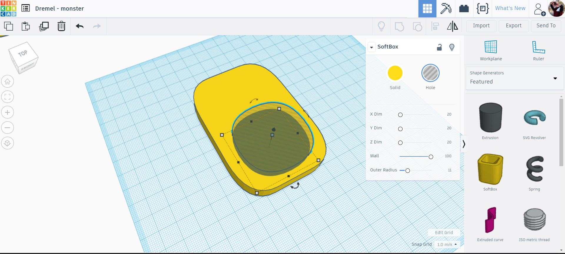Viewport: 565px width, 254px height.
Task: Select the Workplane tool
Action: click(491, 51)
